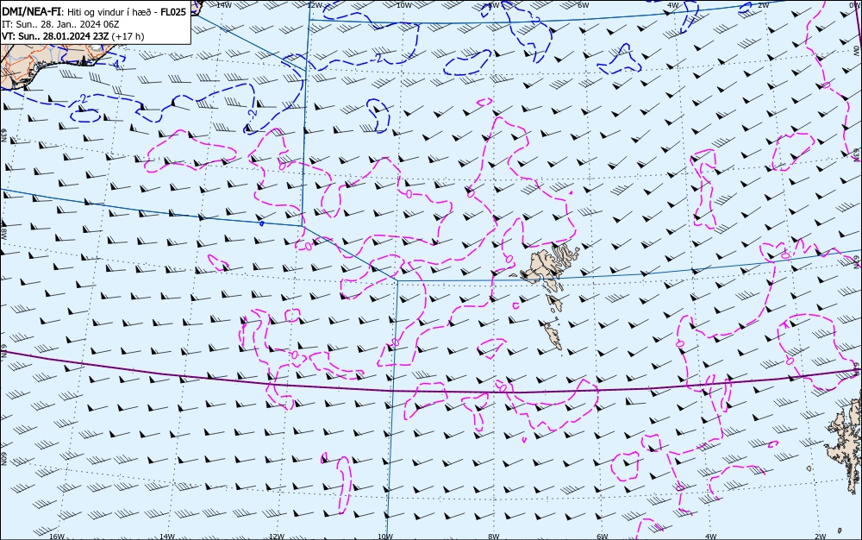Click the 2W longitude label on the top edge
The height and width of the screenshot is (540, 862).
click(x=763, y=5)
